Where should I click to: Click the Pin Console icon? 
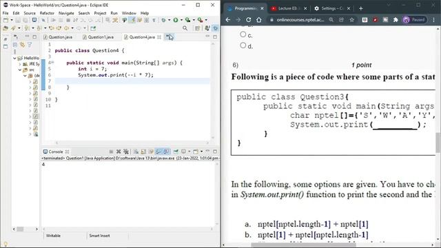[x=176, y=152]
